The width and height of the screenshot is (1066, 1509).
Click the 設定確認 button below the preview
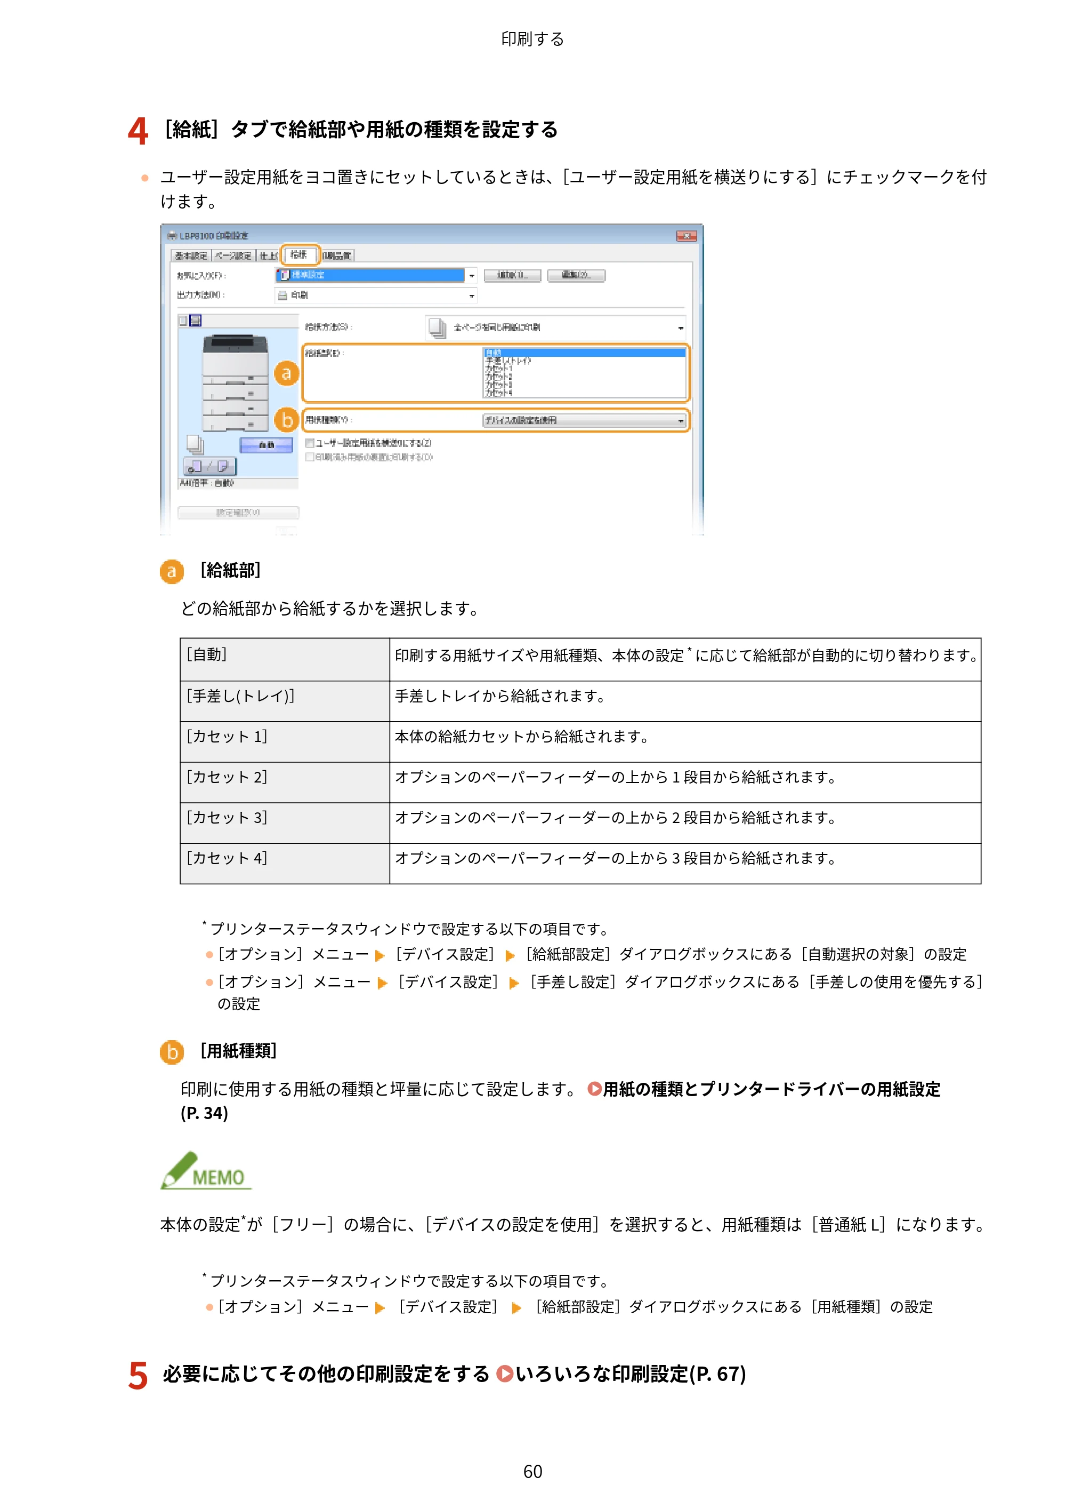(x=238, y=513)
